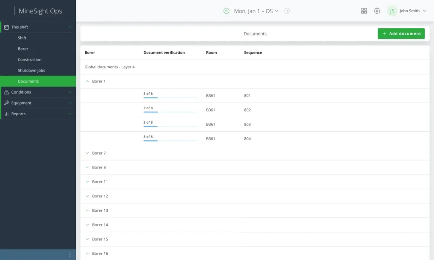Viewport: 434px width, 260px height.
Task: Click the JS user avatar
Action: 392,11
